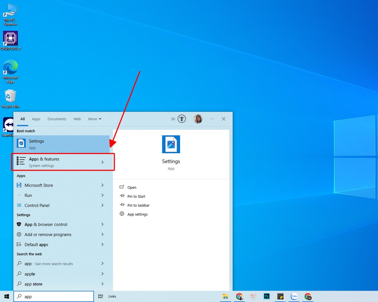The height and width of the screenshot is (302, 378).
Task: Expand the 'apple' web suggestion chevron
Action: click(103, 274)
